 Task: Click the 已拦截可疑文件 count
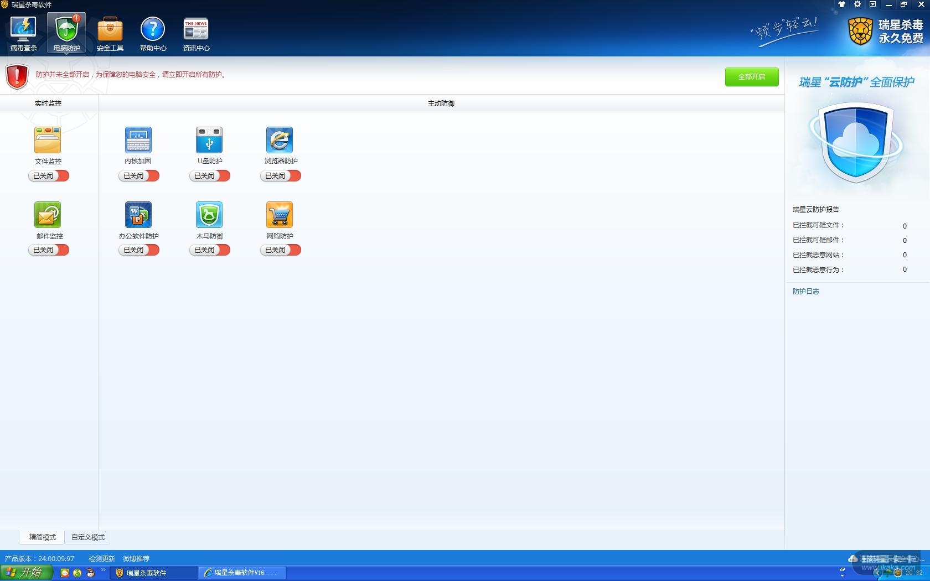(905, 226)
